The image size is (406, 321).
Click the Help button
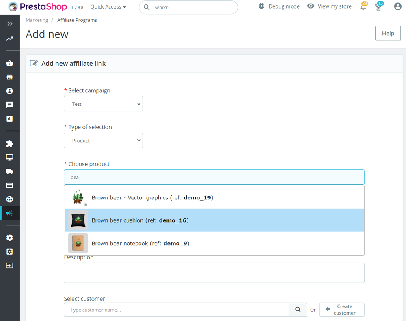point(387,33)
